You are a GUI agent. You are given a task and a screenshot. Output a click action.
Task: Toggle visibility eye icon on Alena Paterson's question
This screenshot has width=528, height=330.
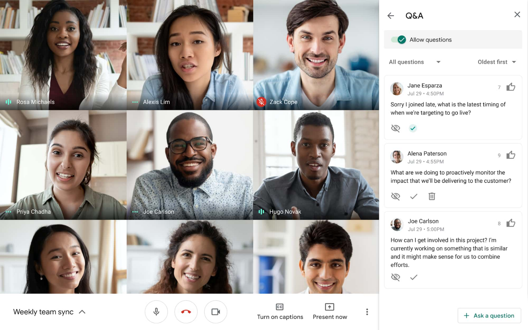coord(395,196)
